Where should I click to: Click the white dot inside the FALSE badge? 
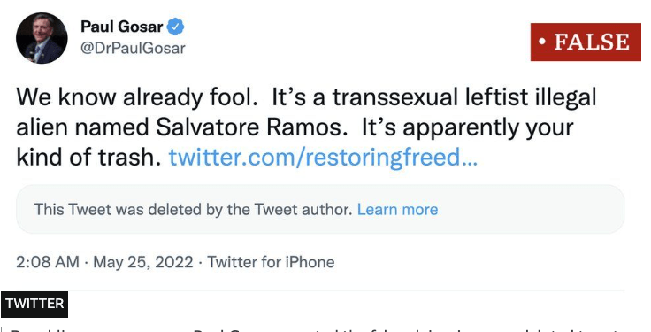541,42
